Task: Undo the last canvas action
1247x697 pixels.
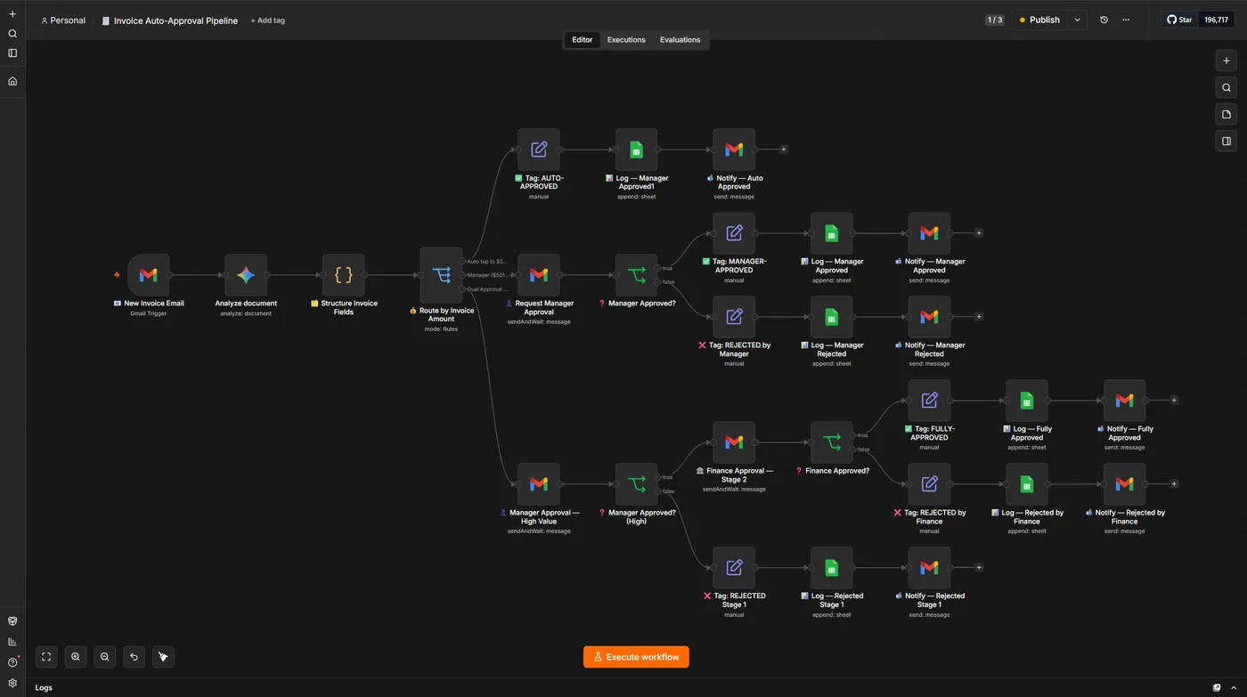Action: click(134, 657)
